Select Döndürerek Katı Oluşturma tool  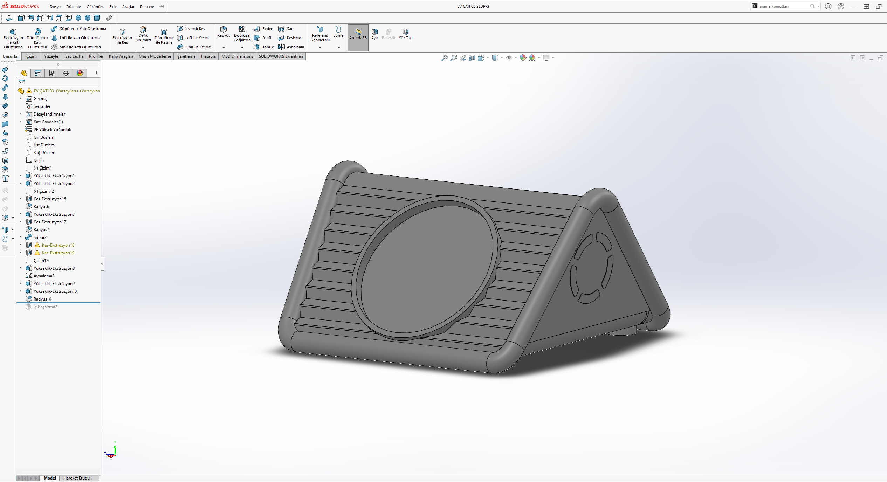pos(37,39)
